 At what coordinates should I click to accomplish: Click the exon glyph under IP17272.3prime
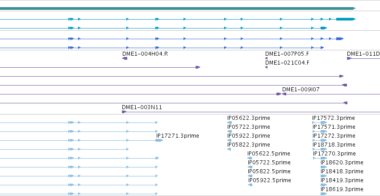pos(324,140)
